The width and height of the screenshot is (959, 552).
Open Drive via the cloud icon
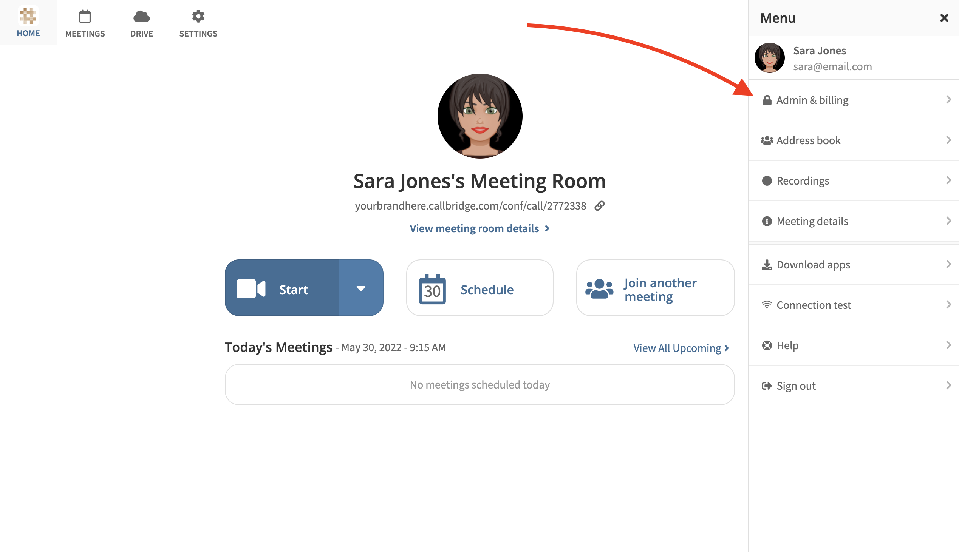(141, 17)
